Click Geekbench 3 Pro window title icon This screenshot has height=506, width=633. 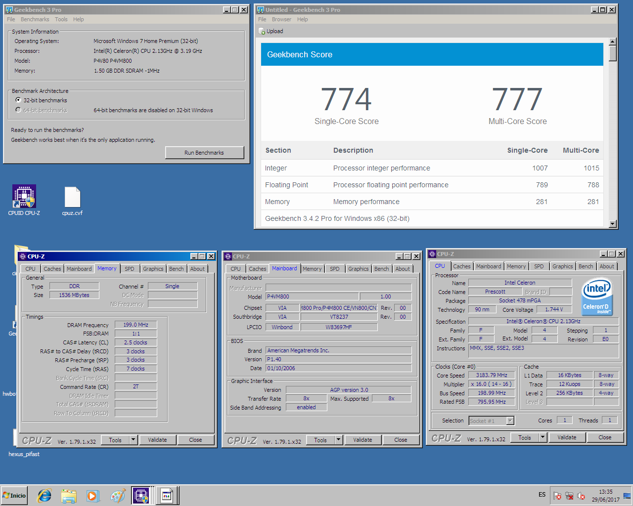9,10
